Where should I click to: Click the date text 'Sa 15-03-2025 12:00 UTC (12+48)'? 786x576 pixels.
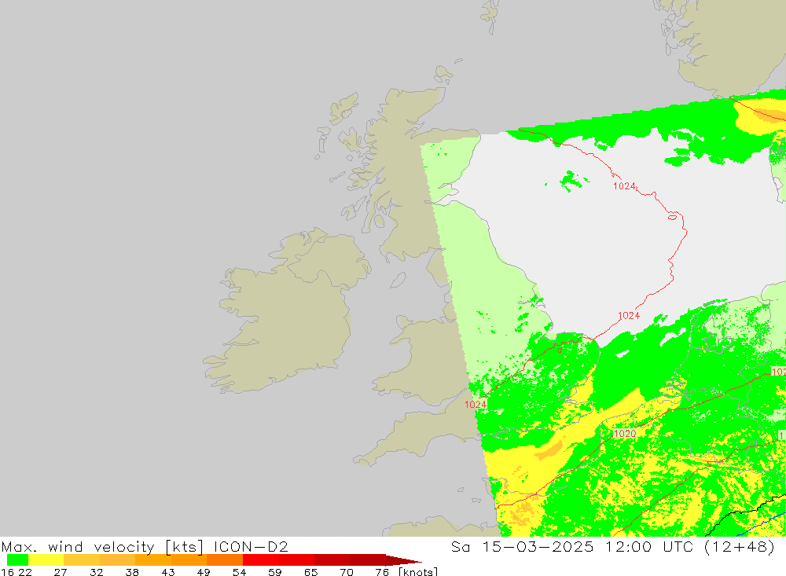(612, 546)
